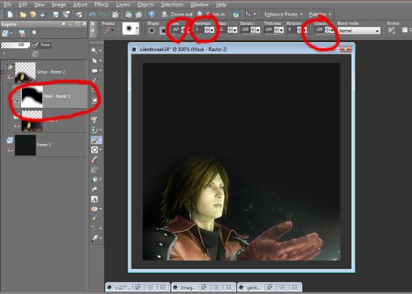Restore the minimized cc17 image window

coord(138,287)
